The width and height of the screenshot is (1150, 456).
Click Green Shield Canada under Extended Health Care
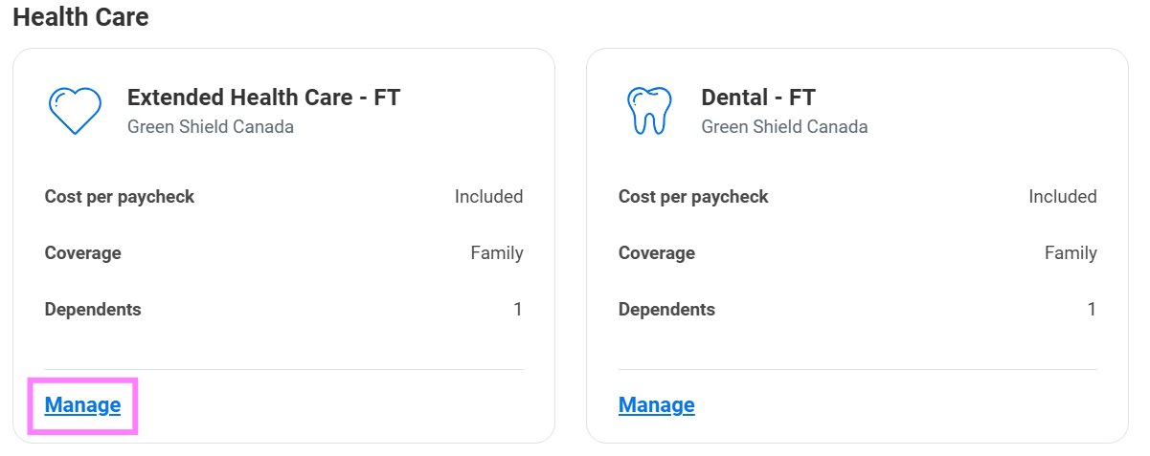coord(210,127)
